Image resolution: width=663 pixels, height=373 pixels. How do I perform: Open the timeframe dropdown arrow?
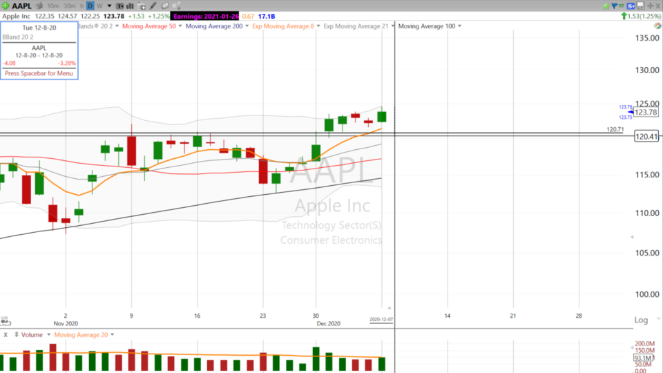110,6
